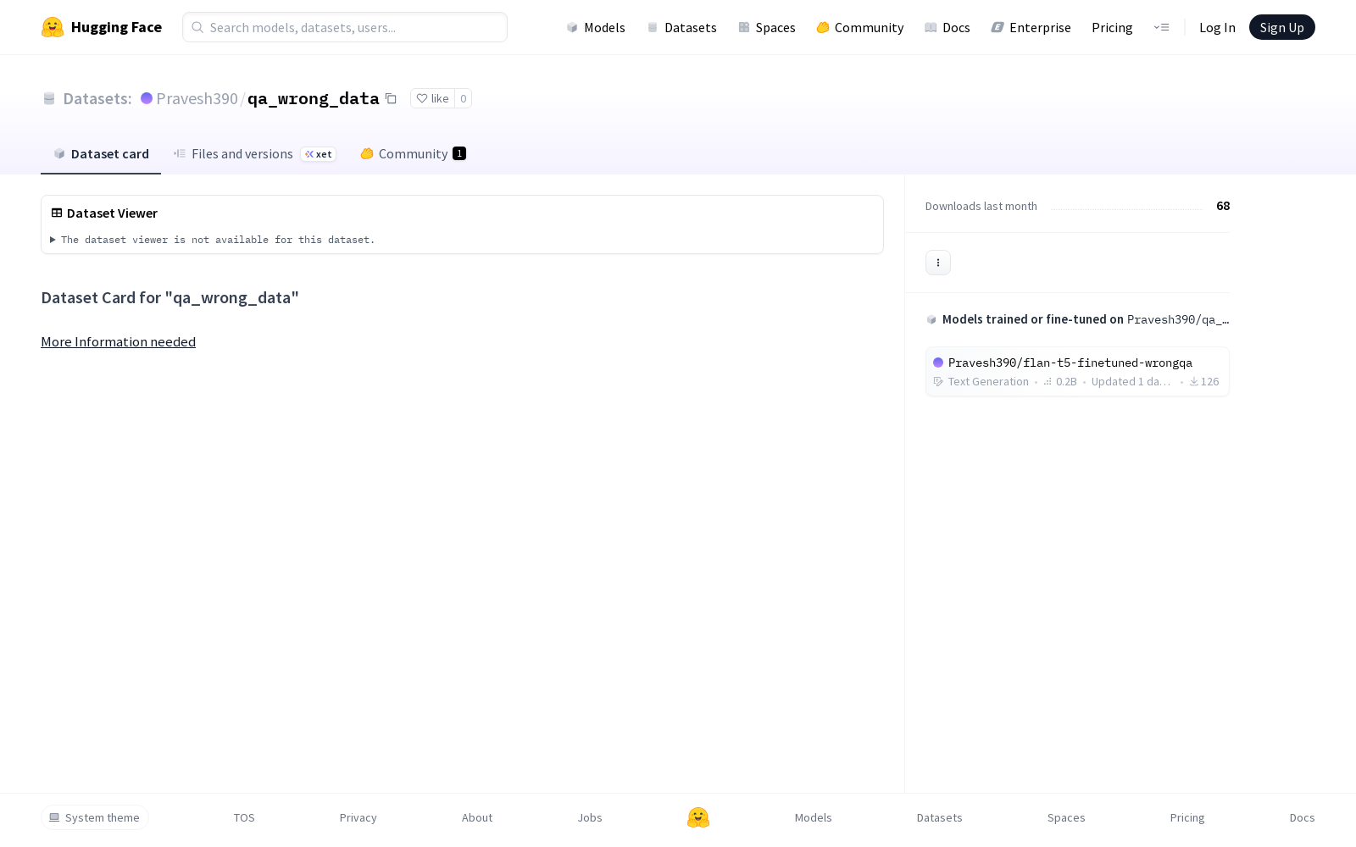Go to Datasets in the top navigation
The image size is (1356, 847).
point(681,27)
